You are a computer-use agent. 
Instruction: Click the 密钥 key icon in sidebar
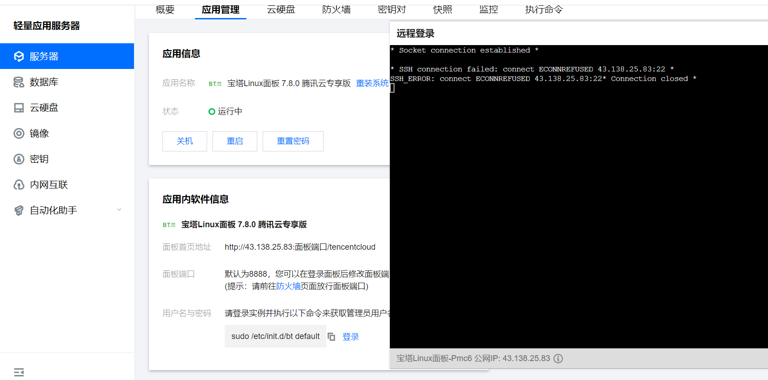(19, 159)
